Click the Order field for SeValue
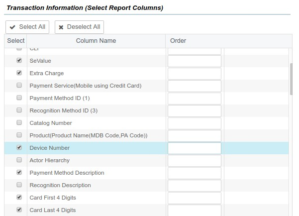299x216 pixels. pyautogui.click(x=195, y=61)
